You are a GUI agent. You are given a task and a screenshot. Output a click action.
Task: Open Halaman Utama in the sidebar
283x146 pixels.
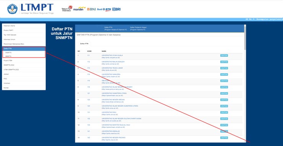pos(24,26)
